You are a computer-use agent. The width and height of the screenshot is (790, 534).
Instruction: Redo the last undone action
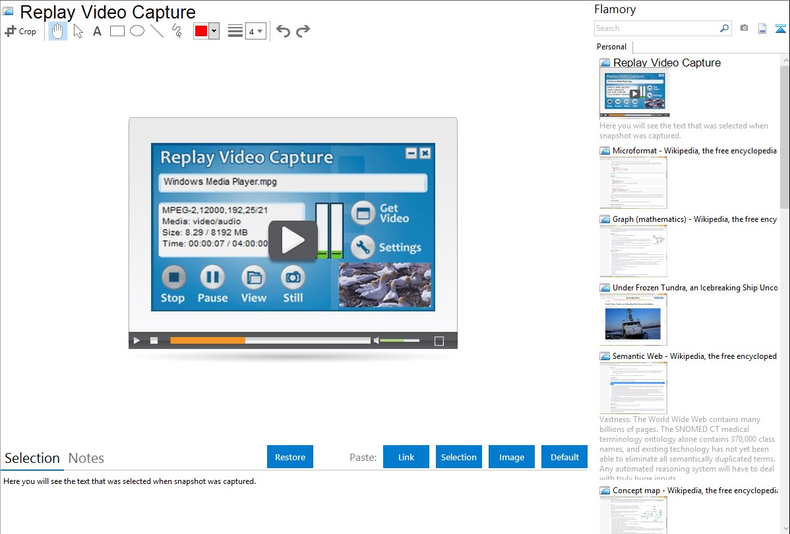[303, 31]
